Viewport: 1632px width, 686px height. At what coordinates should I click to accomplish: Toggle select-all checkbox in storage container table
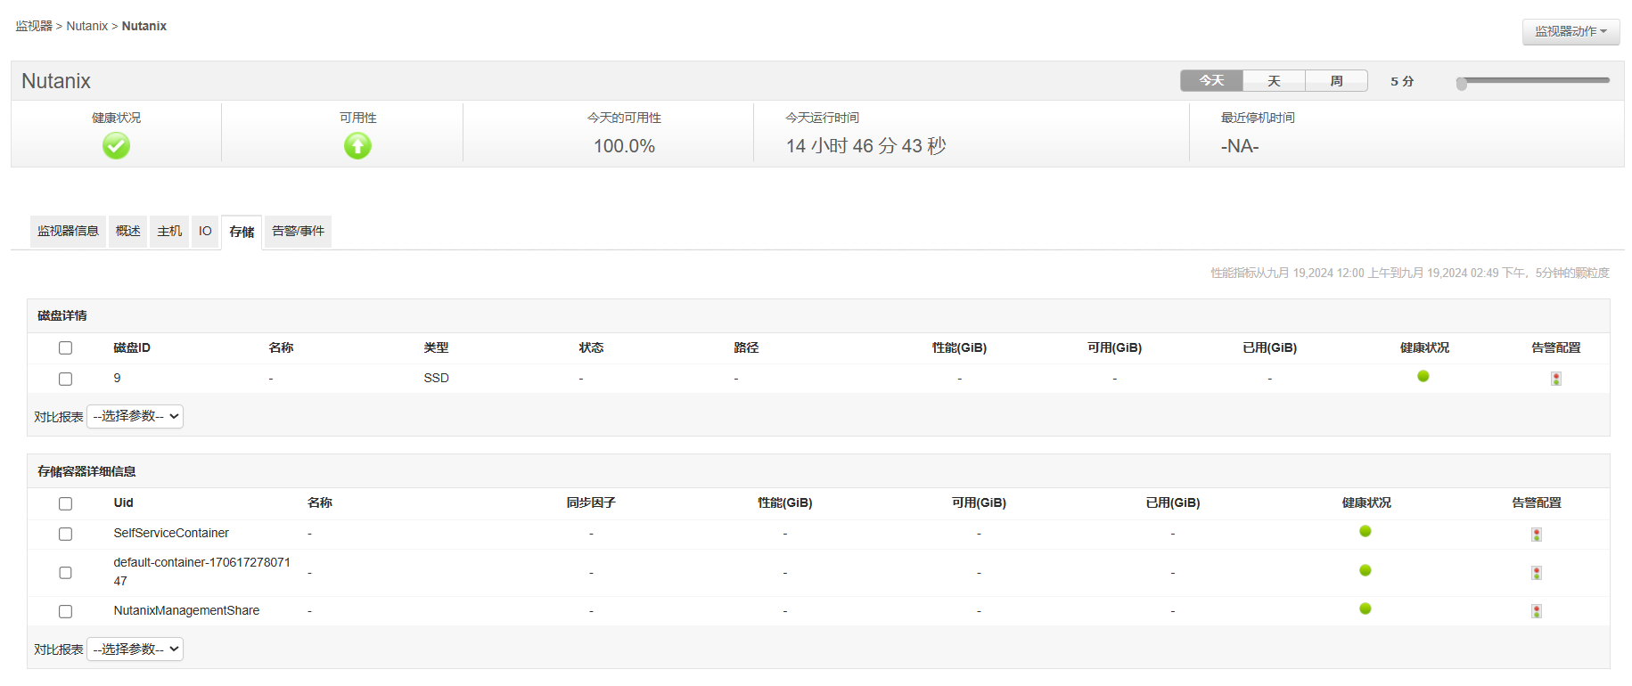tap(65, 503)
